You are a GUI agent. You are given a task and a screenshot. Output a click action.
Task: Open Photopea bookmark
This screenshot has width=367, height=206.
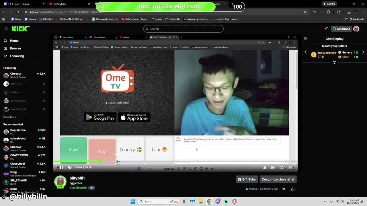pyautogui.click(x=105, y=19)
